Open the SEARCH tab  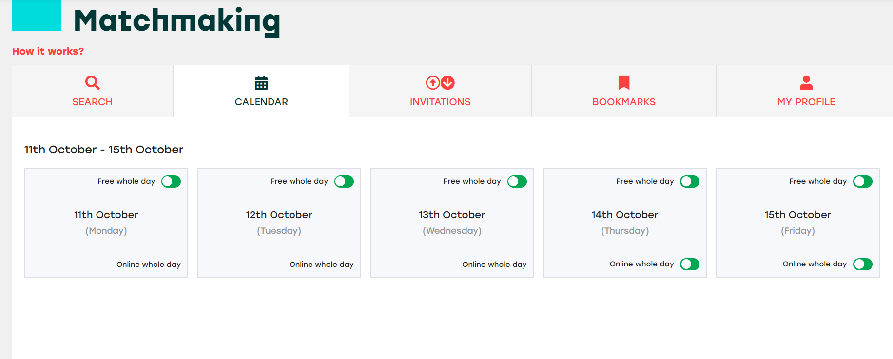coord(93,91)
